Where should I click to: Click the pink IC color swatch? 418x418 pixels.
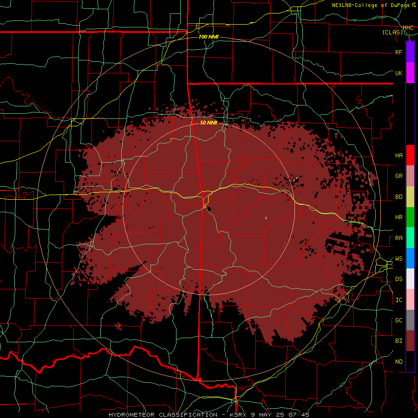[x=410, y=300]
